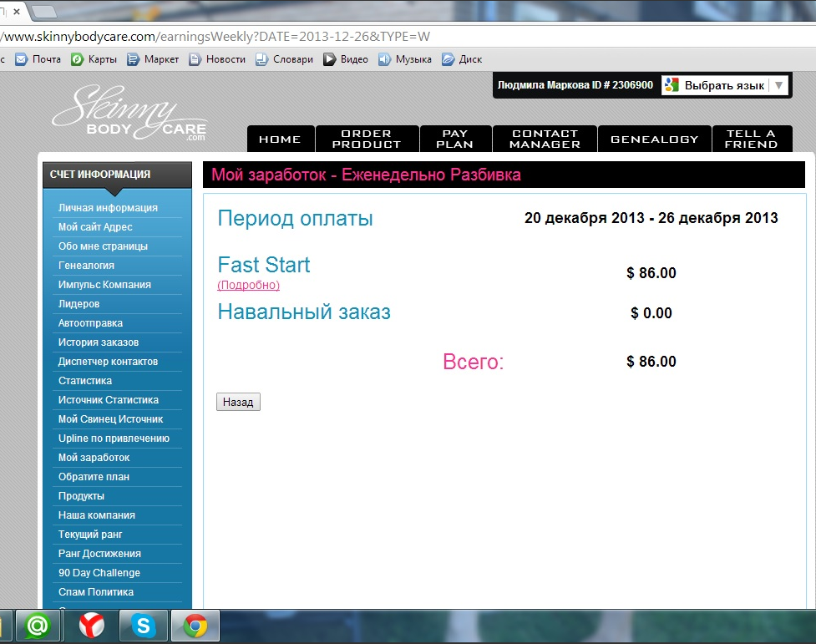This screenshot has width=816, height=644.
Task: Open the HOME navigation tab
Action: 280,139
